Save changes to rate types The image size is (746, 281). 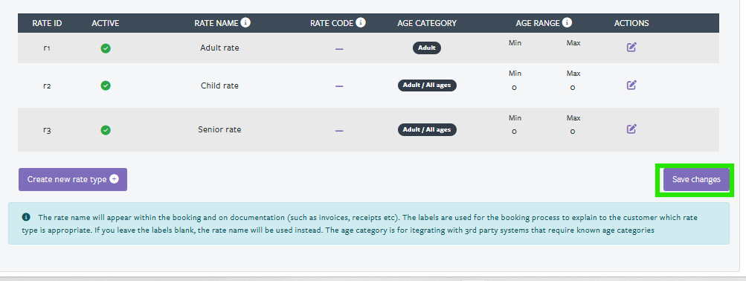(696, 179)
